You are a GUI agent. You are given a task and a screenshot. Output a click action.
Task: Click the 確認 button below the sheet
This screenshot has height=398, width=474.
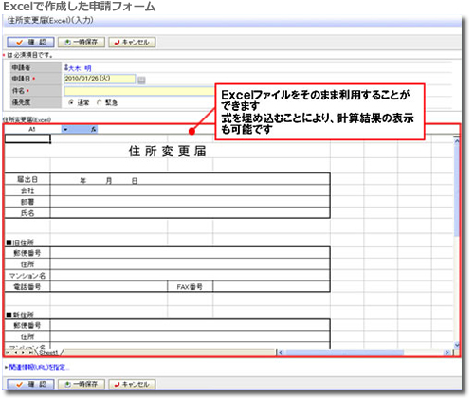(x=30, y=384)
